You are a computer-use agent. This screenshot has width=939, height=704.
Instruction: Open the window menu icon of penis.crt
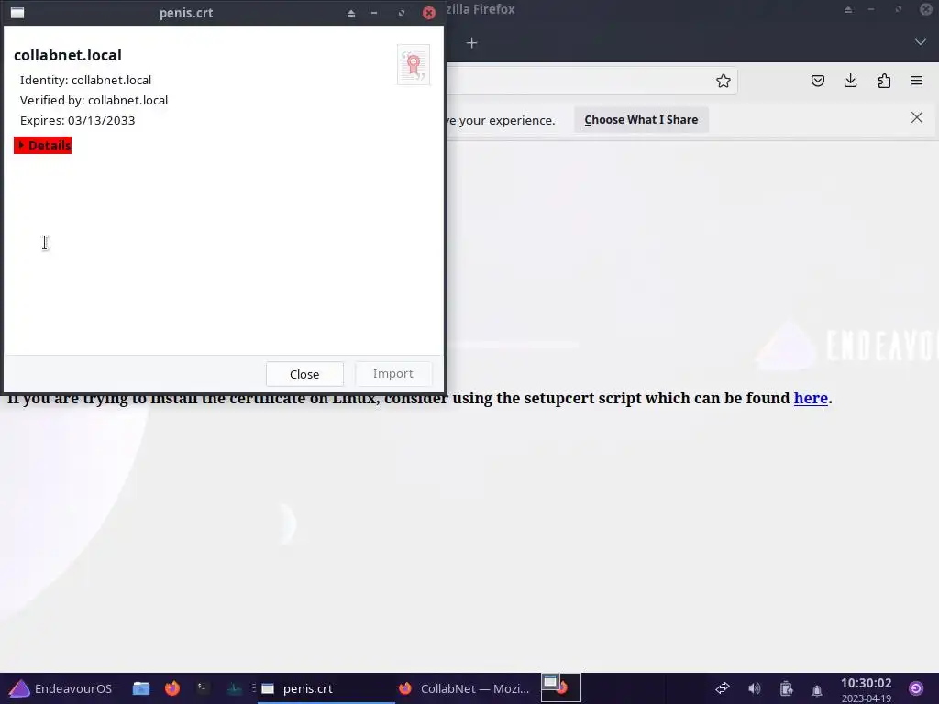pyautogui.click(x=17, y=13)
